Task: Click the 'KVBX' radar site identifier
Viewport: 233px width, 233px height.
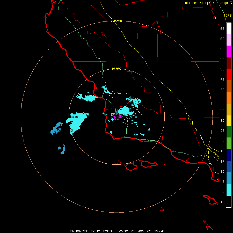Action: (x=123, y=231)
